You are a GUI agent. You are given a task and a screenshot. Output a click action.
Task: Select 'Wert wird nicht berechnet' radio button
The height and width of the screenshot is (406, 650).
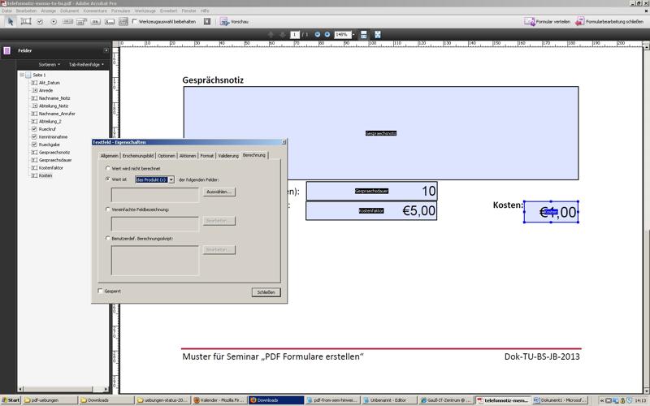pos(108,168)
